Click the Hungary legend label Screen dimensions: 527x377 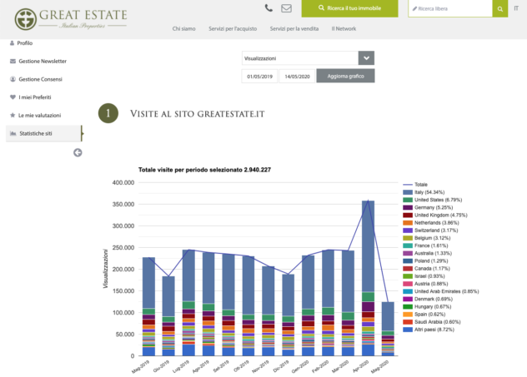[x=433, y=307]
